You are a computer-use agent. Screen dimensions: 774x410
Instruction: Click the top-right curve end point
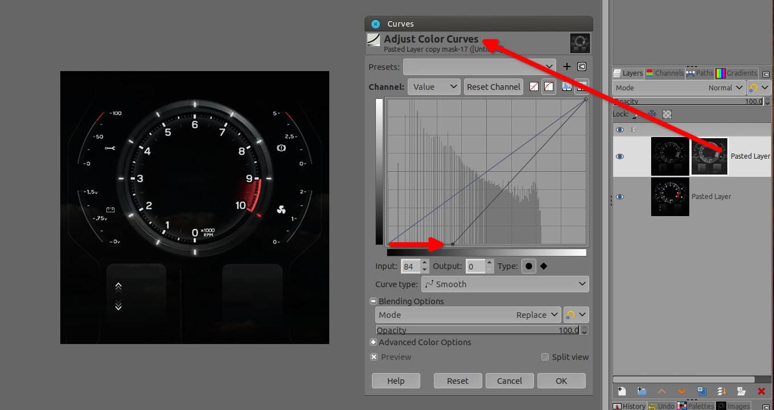585,100
